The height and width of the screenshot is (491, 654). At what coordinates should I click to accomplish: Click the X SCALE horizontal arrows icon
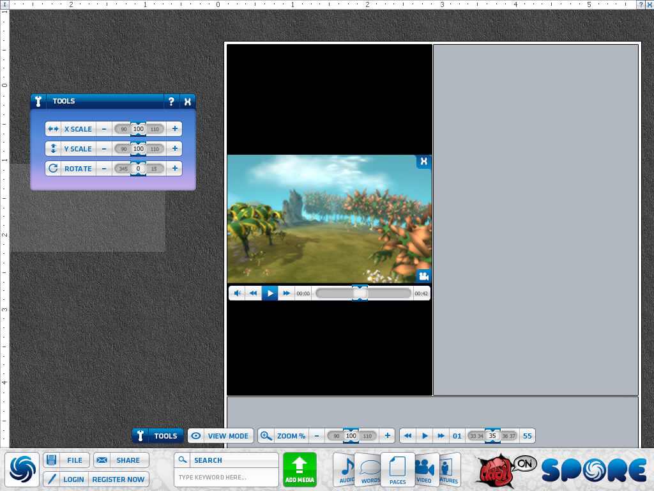[x=54, y=129]
